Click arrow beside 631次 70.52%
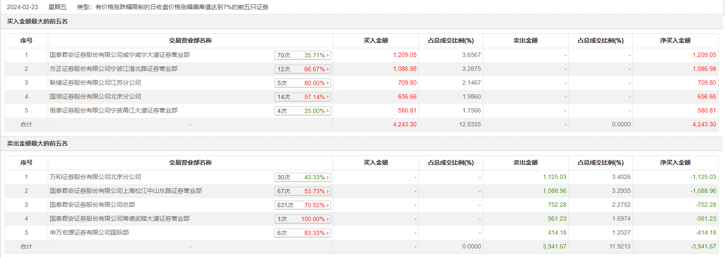The height and width of the screenshot is (258, 725). pos(328,205)
